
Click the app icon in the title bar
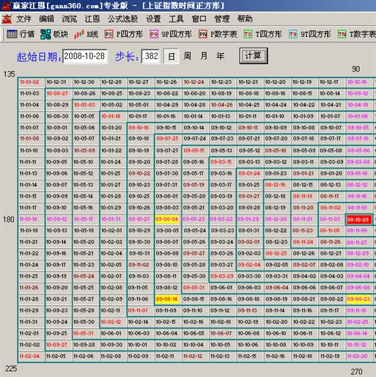tap(6, 5)
